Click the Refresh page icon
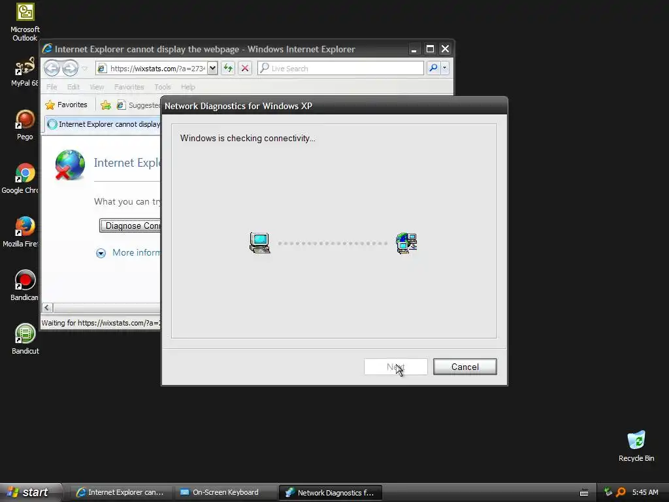This screenshot has height=502, width=669. point(228,68)
